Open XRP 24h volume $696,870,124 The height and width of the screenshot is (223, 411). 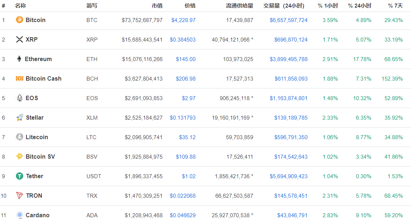[291, 40]
